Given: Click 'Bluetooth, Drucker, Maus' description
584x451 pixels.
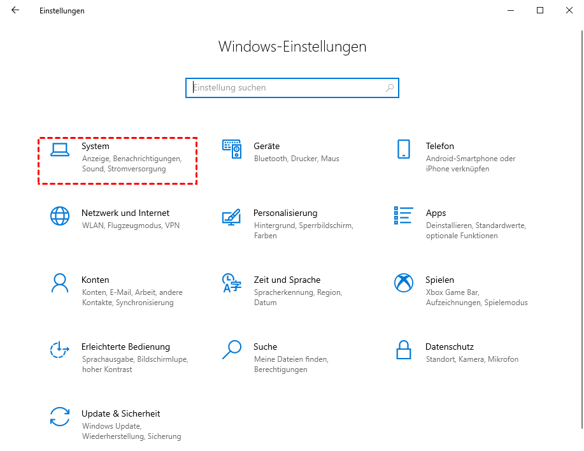Looking at the screenshot, I should [297, 159].
